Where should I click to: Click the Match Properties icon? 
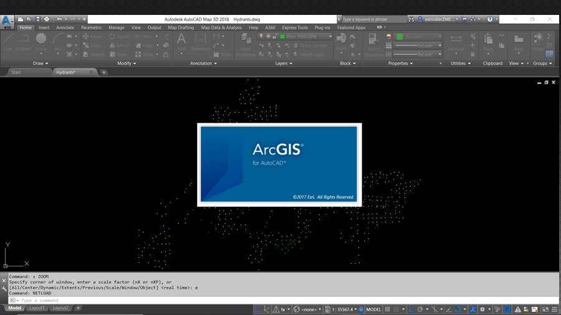click(x=373, y=44)
